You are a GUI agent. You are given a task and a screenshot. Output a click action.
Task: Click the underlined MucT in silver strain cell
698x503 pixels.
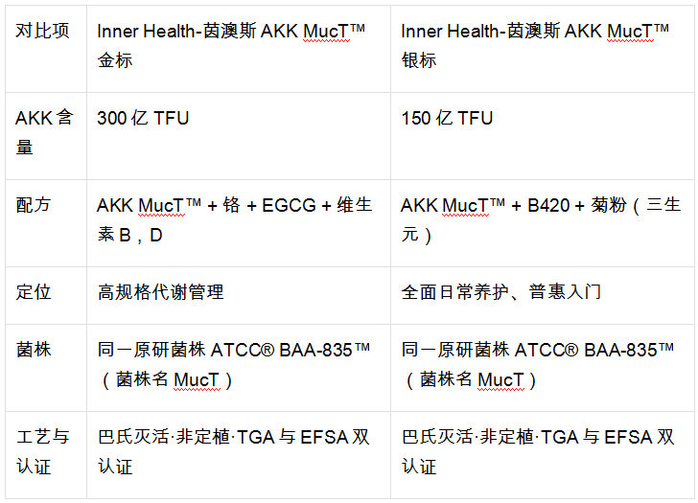click(x=500, y=380)
